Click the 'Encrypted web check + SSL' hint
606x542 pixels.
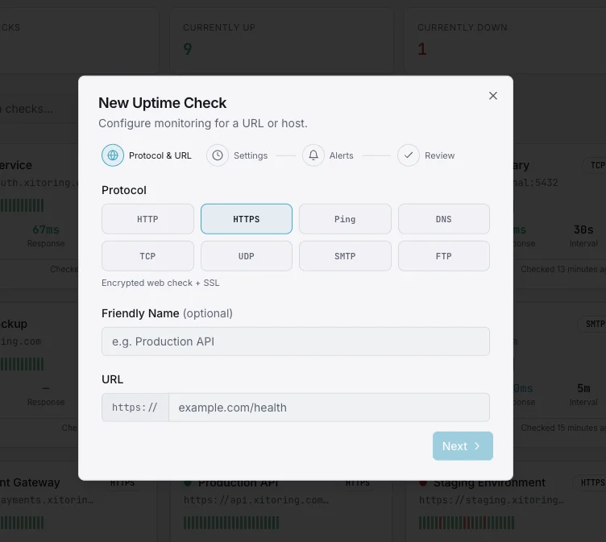pyautogui.click(x=160, y=283)
